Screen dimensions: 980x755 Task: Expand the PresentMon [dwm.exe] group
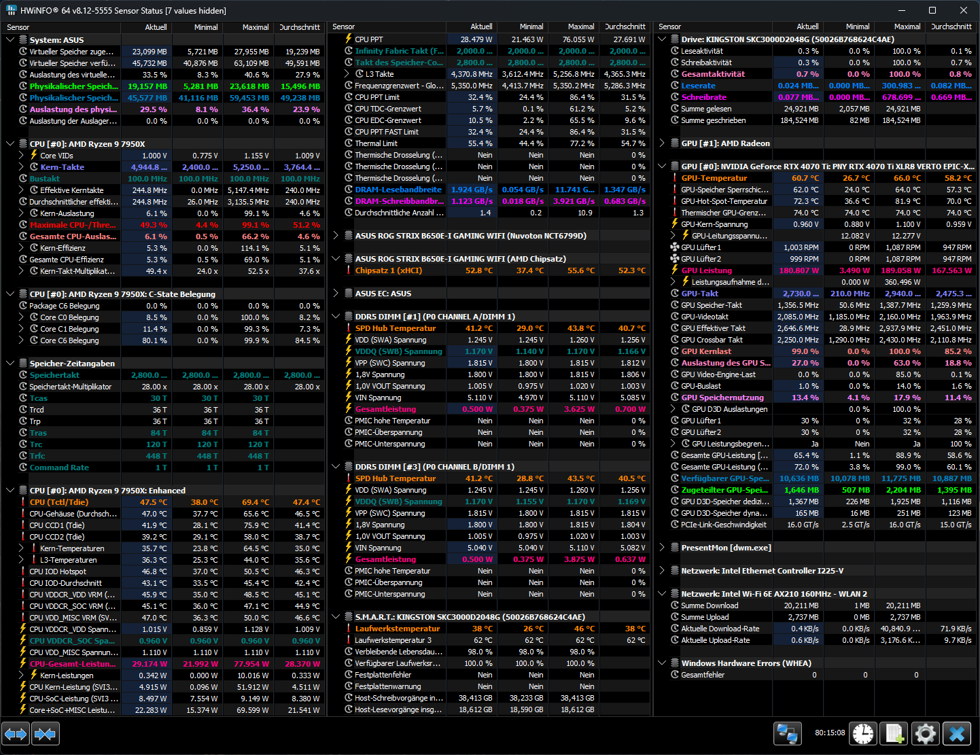tap(662, 548)
